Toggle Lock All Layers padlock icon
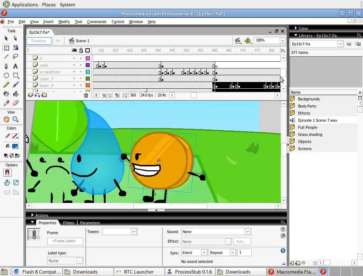The width and height of the screenshot is (363, 276). [81, 50]
